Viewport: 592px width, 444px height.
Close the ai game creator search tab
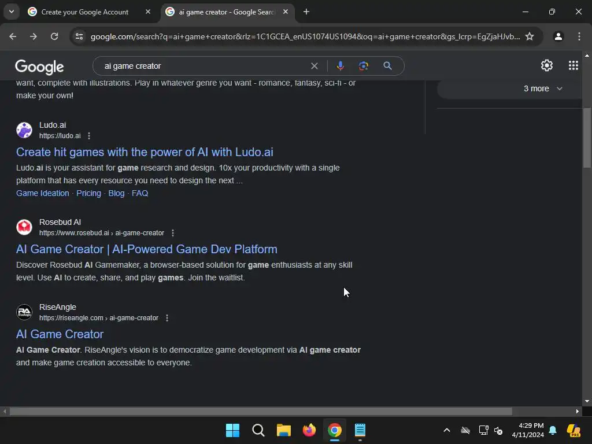tap(286, 12)
